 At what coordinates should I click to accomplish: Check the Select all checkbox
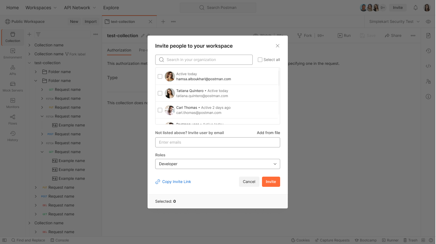pos(260,60)
